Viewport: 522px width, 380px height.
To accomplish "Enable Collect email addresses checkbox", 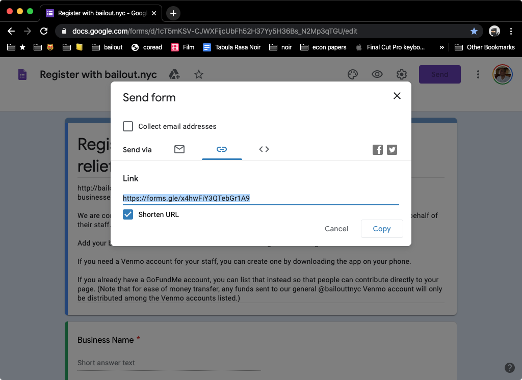I will click(128, 126).
